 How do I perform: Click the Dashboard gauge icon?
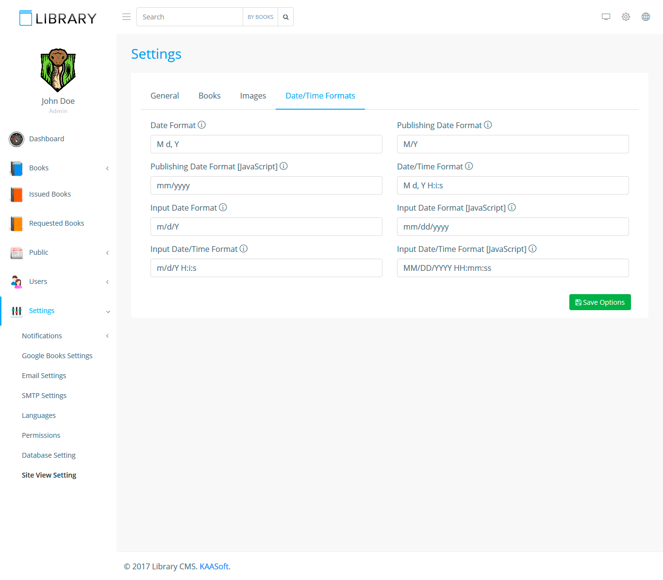pyautogui.click(x=17, y=139)
